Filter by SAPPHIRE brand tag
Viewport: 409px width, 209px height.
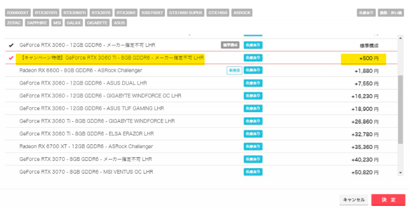click(37, 23)
